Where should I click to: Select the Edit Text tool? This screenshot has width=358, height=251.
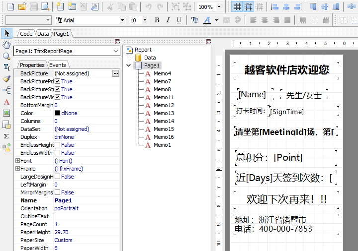point(6,67)
